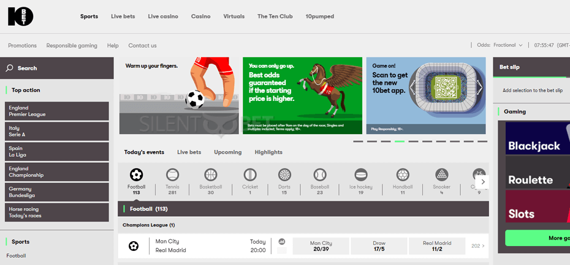Select the Snooker sport icon
Screen dimensions: 570x265
[x=442, y=175]
